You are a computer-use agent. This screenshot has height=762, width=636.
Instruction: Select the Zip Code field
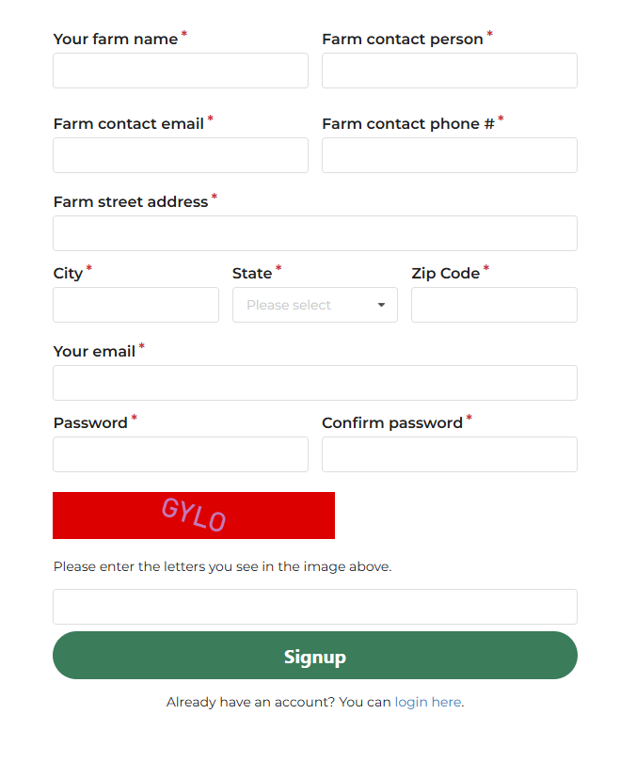494,305
